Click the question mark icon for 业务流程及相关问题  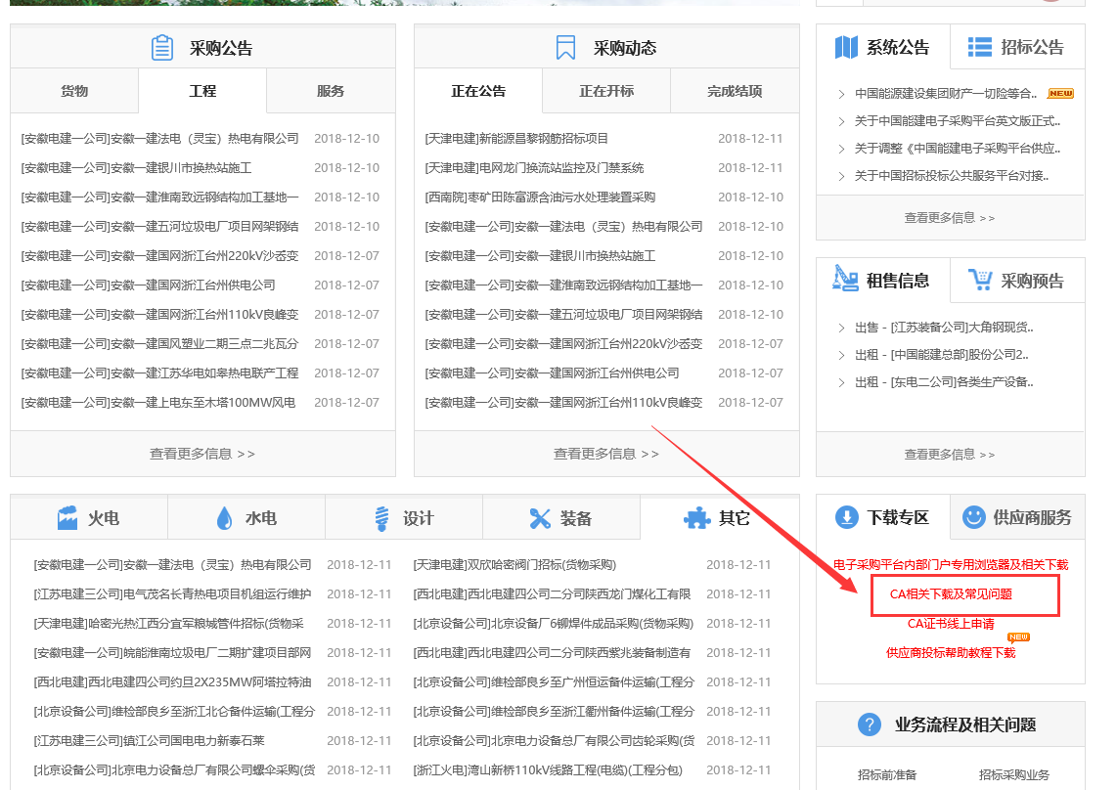point(869,724)
